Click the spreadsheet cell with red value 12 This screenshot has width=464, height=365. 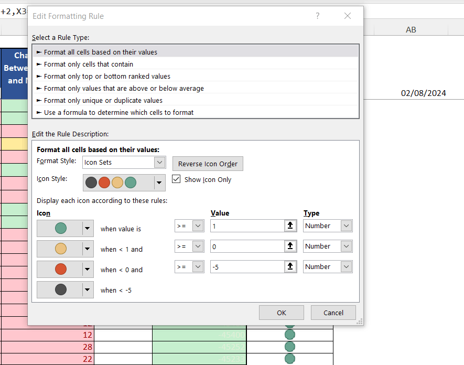click(48, 335)
